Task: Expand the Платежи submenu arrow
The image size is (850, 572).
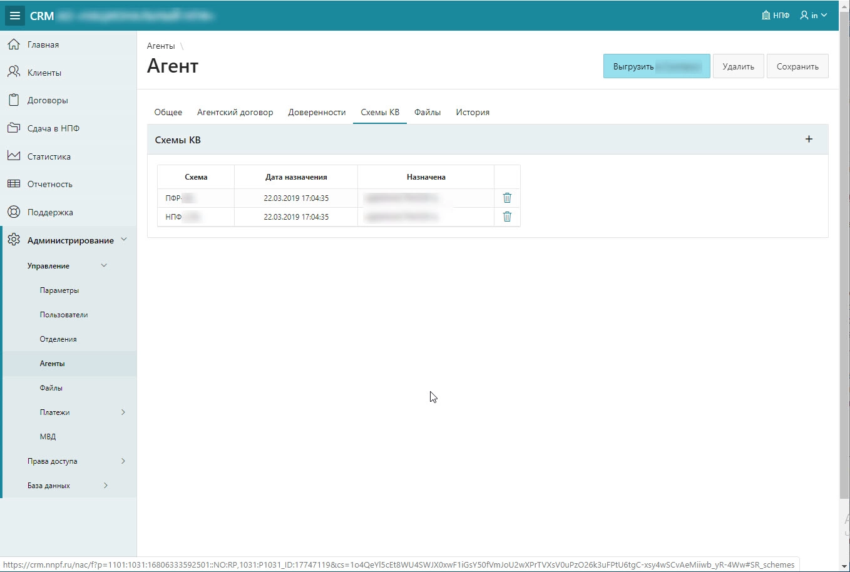Action: pyautogui.click(x=123, y=412)
